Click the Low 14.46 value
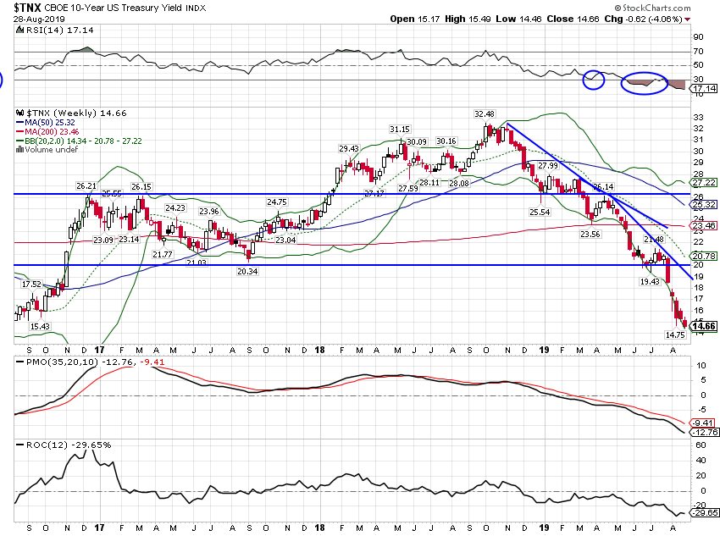720x536 pixels. tap(519, 19)
